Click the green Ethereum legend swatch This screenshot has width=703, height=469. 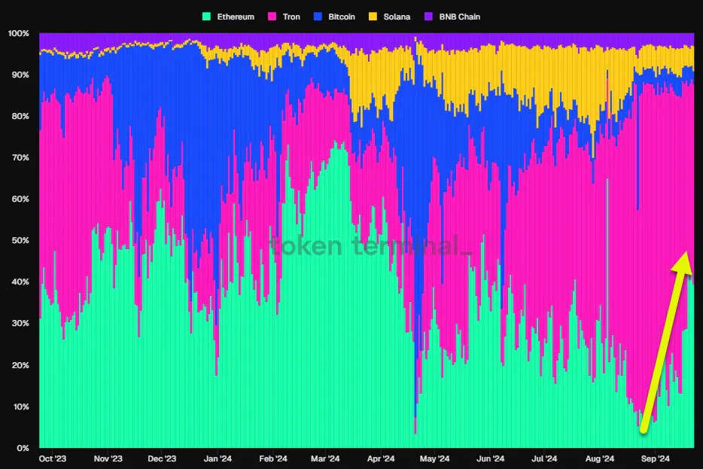coord(207,17)
